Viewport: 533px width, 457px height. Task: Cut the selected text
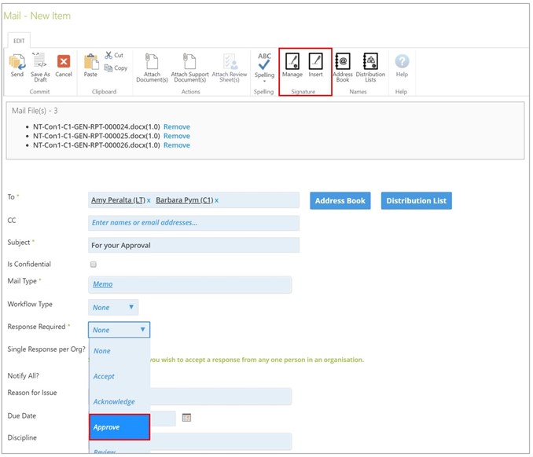coord(114,55)
